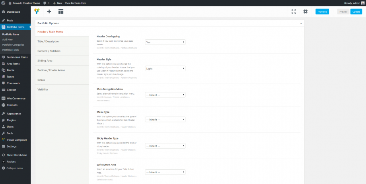
Task: Collapse the Portfolio Options panel arrow
Action: (x=300, y=23)
